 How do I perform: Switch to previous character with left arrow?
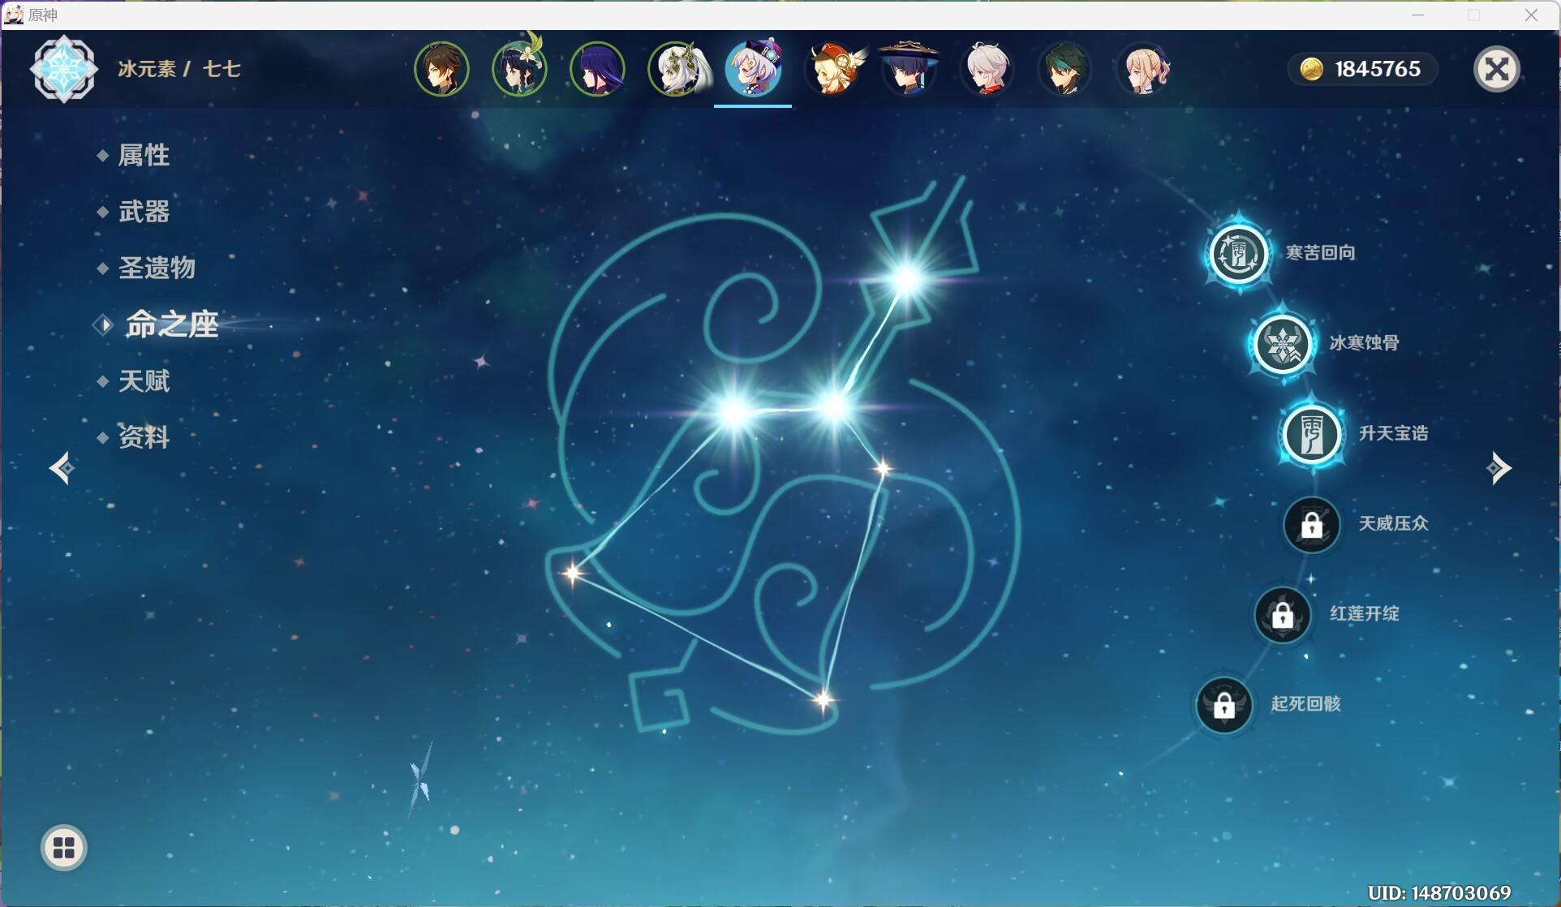(62, 468)
